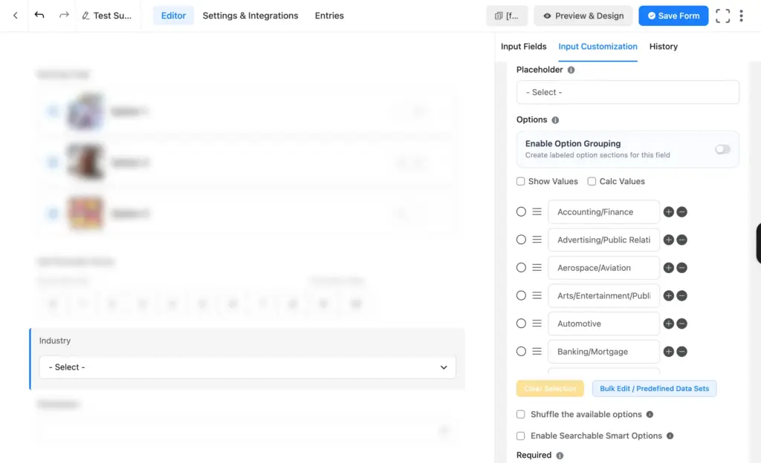Toggle Enable Option Grouping switch
Screen dimensions: 761x463
pyautogui.click(x=722, y=149)
